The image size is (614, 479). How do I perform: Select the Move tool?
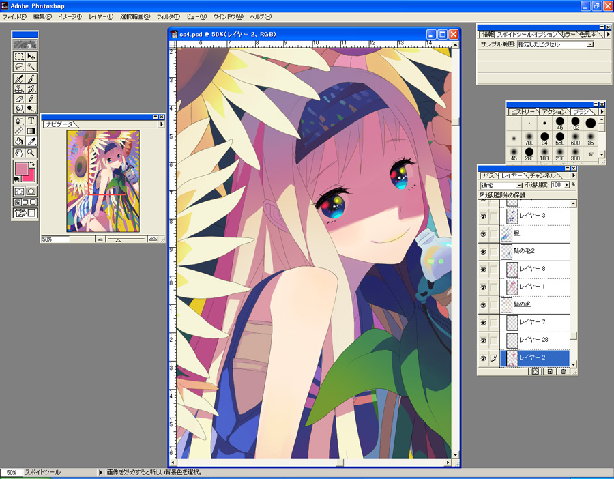tap(31, 57)
